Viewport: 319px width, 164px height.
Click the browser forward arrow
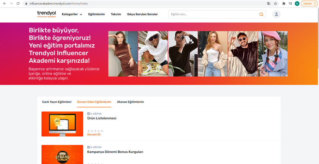[12, 4]
